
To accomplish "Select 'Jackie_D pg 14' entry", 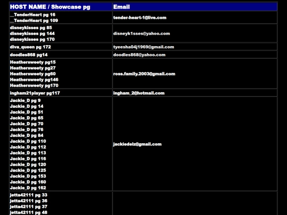I will (x=27, y=106).
